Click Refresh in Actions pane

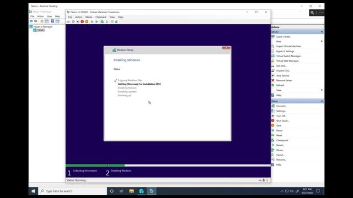pos(280,85)
